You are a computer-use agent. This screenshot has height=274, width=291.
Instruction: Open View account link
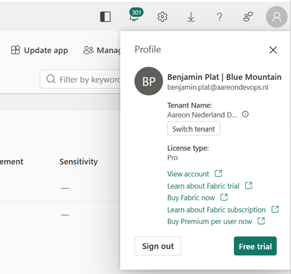tap(188, 174)
